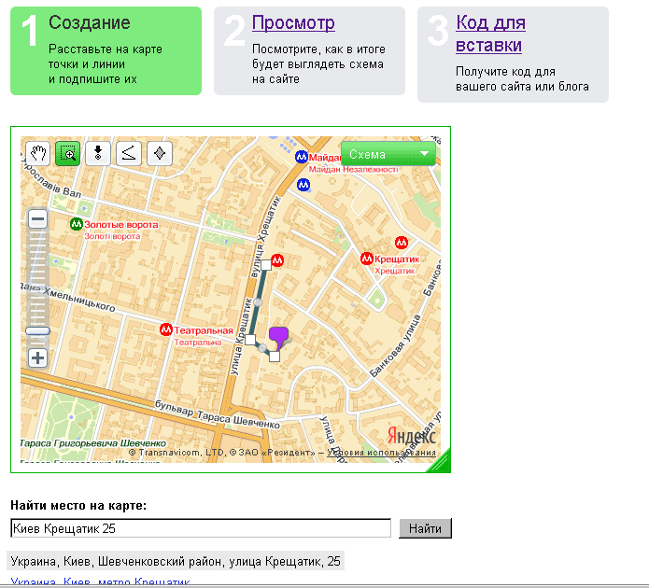Select the result улица Крещатик, 25
The width and height of the screenshot is (649, 588).
[x=176, y=561]
